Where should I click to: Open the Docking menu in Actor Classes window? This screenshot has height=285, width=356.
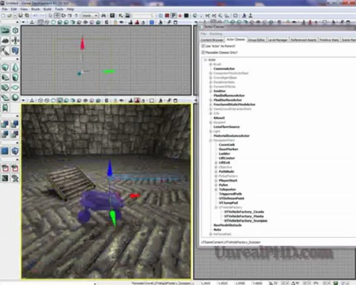216,34
